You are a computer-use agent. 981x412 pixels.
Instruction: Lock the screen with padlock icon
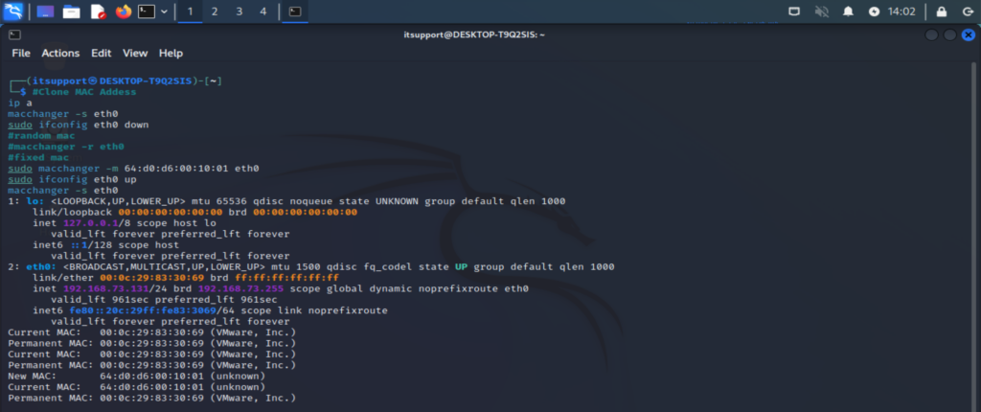point(941,11)
